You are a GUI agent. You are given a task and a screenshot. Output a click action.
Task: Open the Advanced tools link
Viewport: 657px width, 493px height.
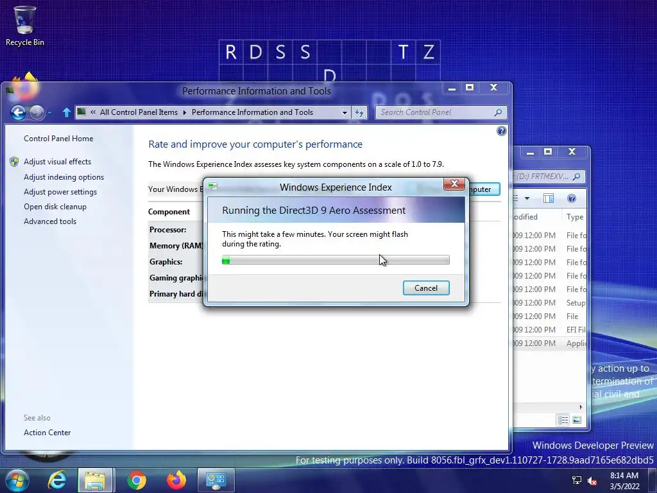point(50,221)
